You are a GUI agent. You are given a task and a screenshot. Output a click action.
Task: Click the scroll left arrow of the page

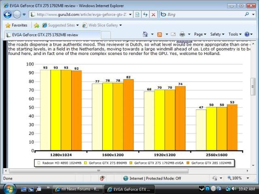[x=6, y=171]
